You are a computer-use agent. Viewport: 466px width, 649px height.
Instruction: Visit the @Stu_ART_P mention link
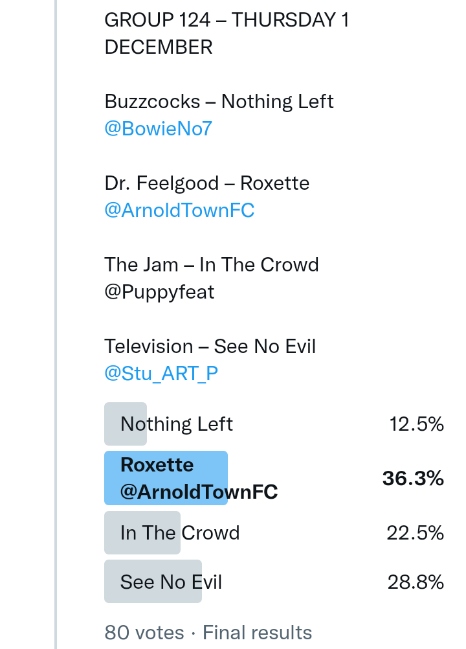click(x=161, y=374)
